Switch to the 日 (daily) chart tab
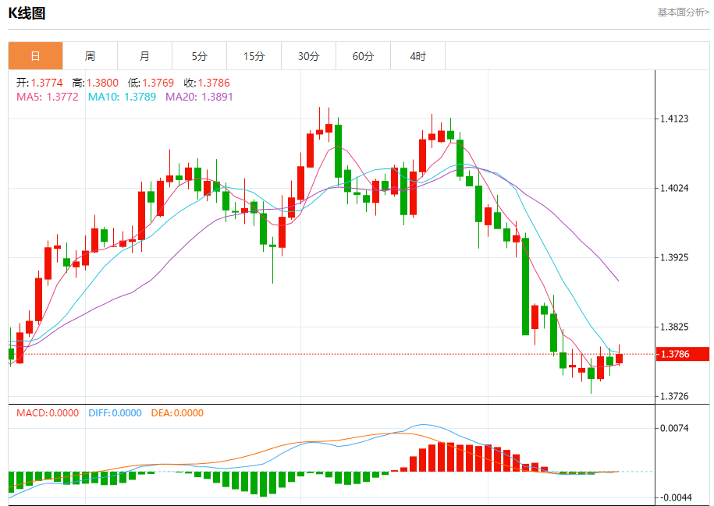The height and width of the screenshot is (506, 714). click(x=35, y=56)
